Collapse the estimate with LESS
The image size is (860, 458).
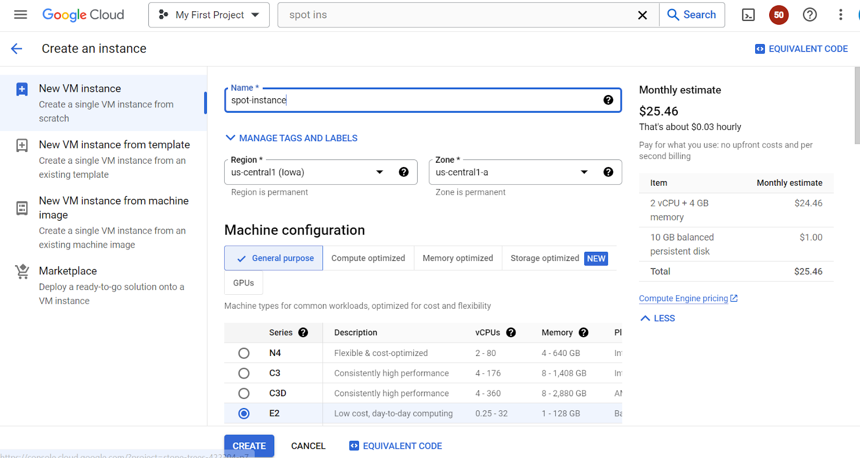pyautogui.click(x=658, y=318)
